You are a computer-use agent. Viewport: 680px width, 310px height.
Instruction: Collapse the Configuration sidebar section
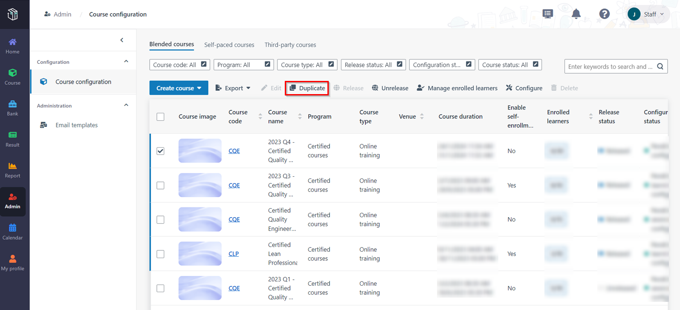click(126, 62)
